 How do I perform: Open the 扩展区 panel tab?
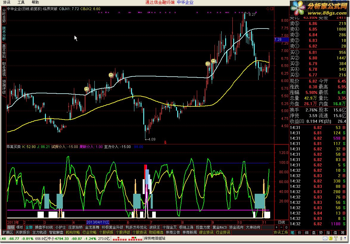pos(8,232)
